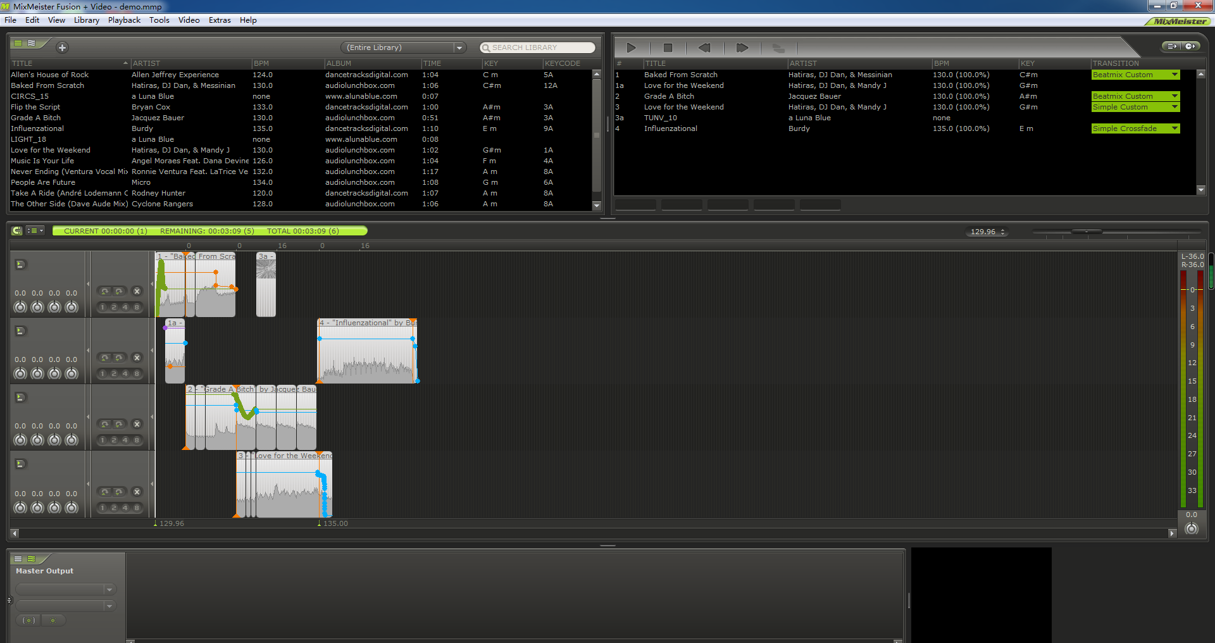The height and width of the screenshot is (643, 1215).
Task: Open the Extras menu
Action: tap(220, 20)
